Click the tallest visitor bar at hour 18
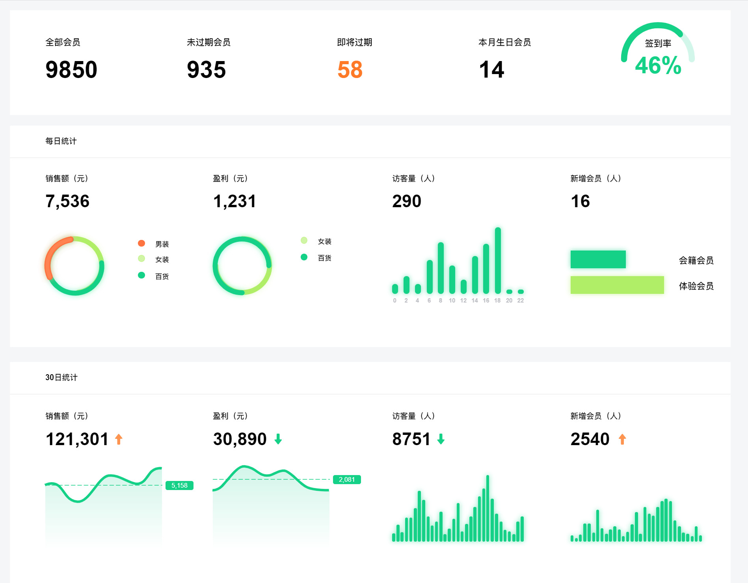The image size is (748, 583). (x=498, y=260)
